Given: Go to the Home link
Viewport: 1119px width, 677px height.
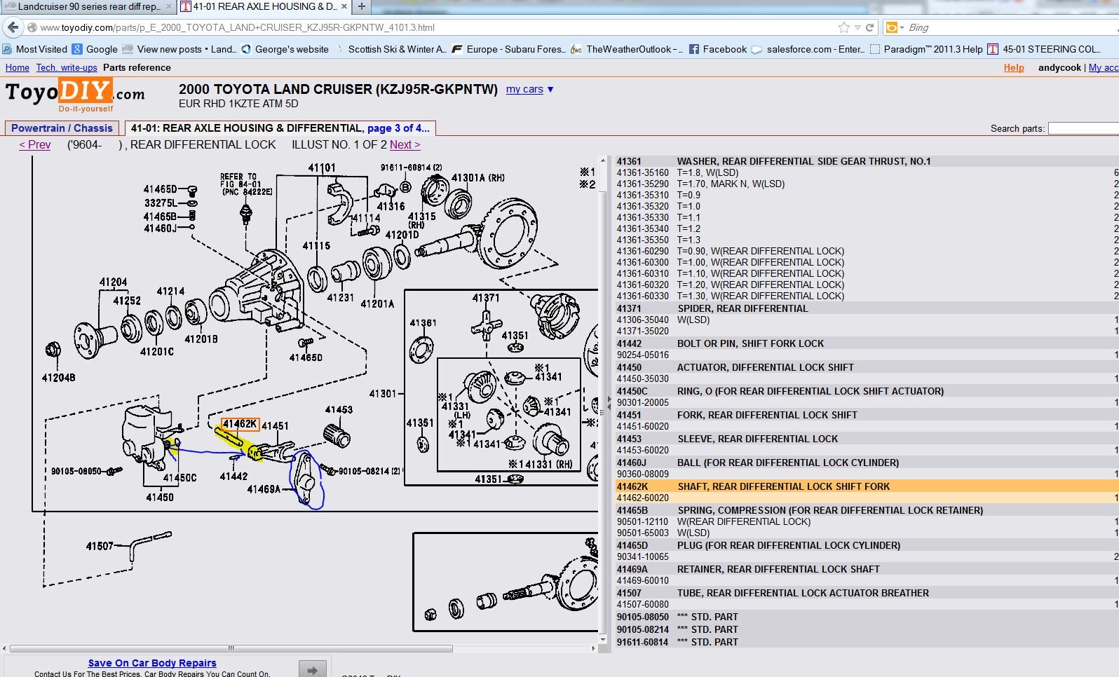Looking at the screenshot, I should (18, 68).
